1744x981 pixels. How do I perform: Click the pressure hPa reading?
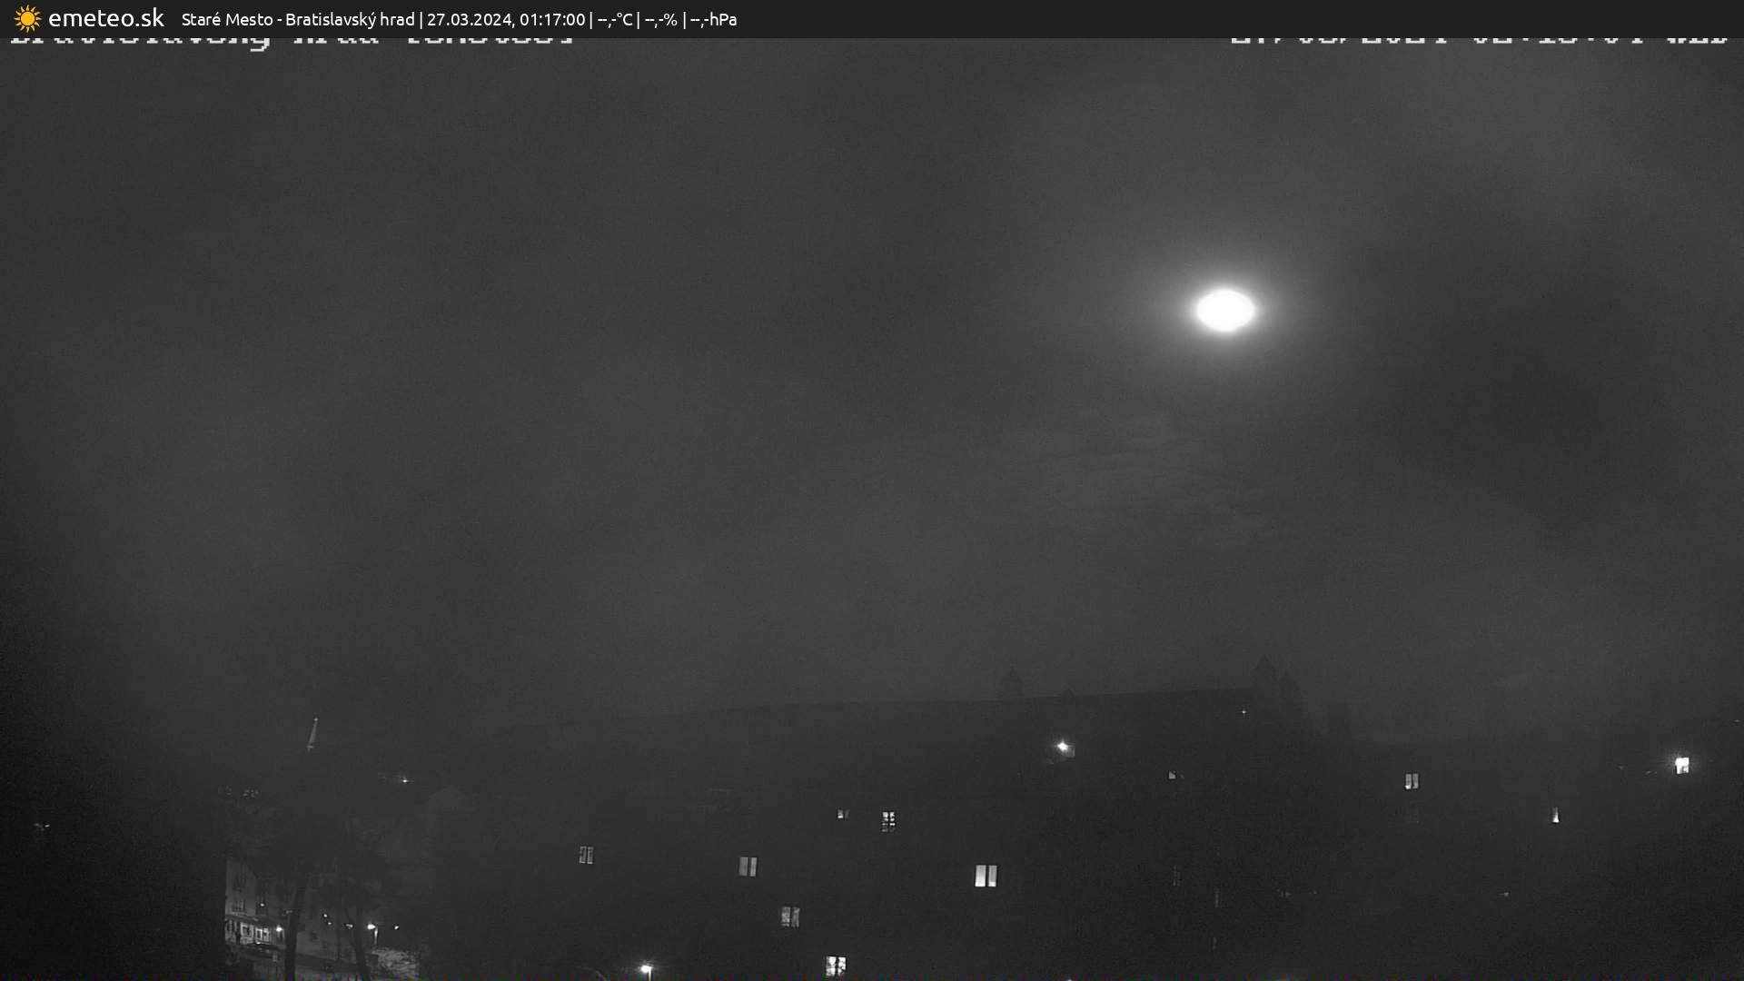tap(714, 19)
